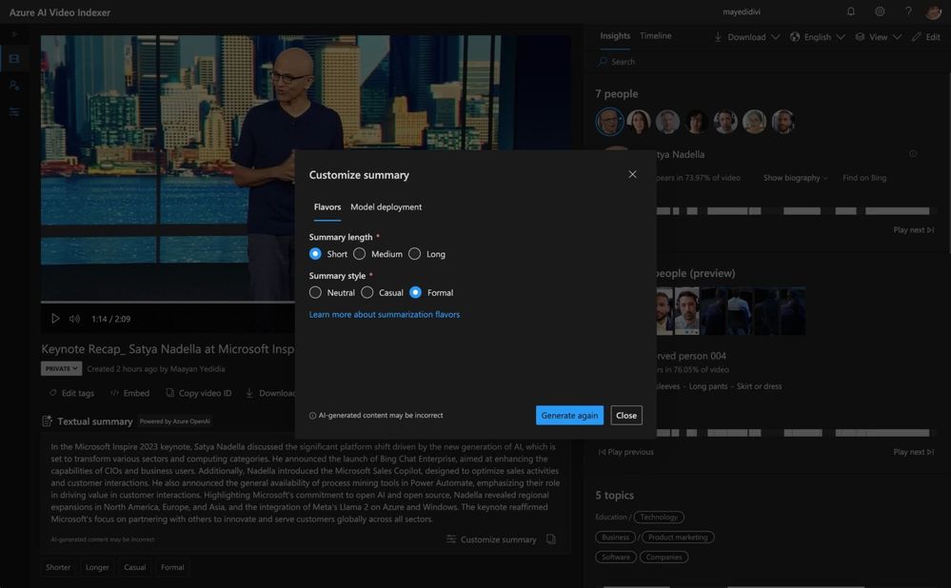
Task: Open the settings gear icon
Action: pos(880,11)
